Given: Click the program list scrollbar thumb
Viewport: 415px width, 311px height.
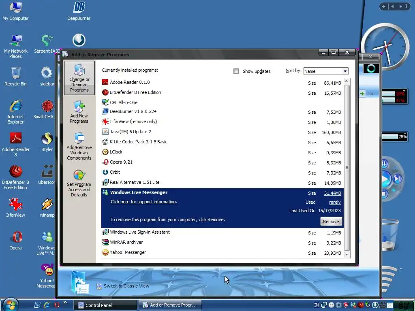Looking at the screenshot, I should tap(347, 168).
